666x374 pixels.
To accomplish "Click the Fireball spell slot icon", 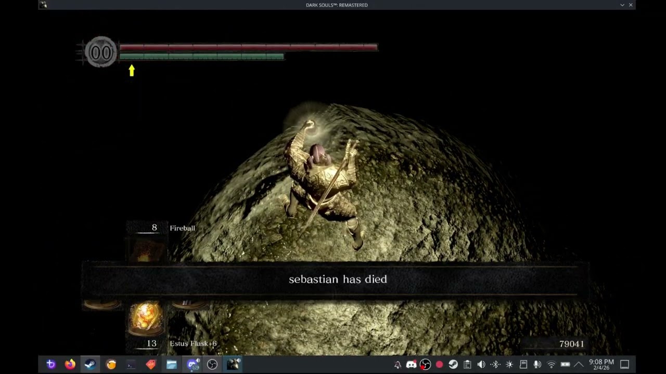I will click(x=147, y=249).
